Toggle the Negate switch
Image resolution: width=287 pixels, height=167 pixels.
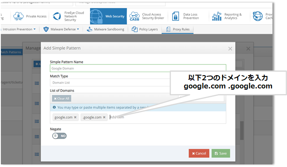pyautogui.click(x=59, y=136)
